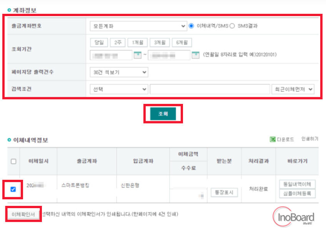Choose the 2주 period button

coord(118,43)
